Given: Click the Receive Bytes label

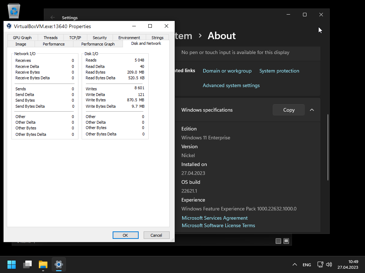Looking at the screenshot, I should point(27,72).
